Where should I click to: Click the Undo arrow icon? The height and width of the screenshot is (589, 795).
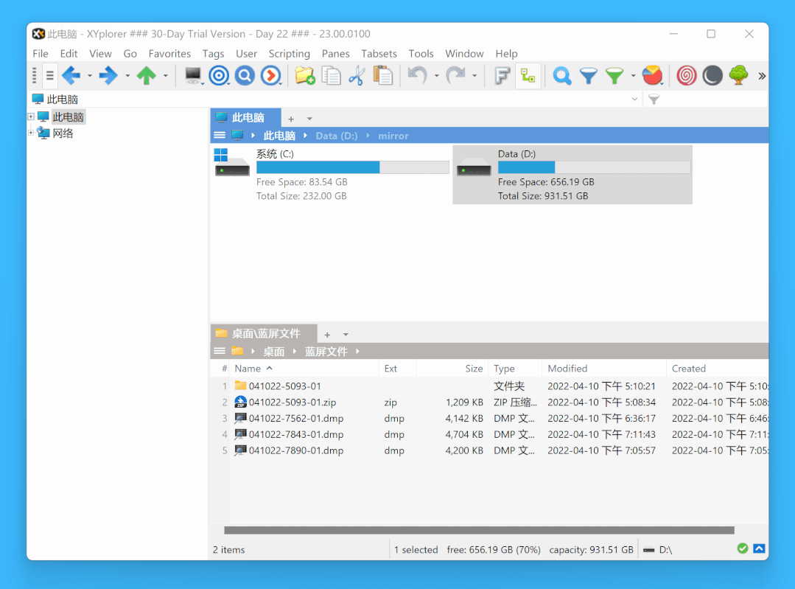tap(417, 76)
